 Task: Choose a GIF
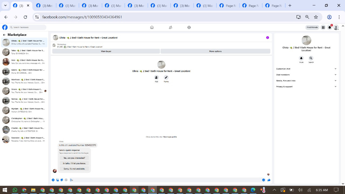(66, 180)
